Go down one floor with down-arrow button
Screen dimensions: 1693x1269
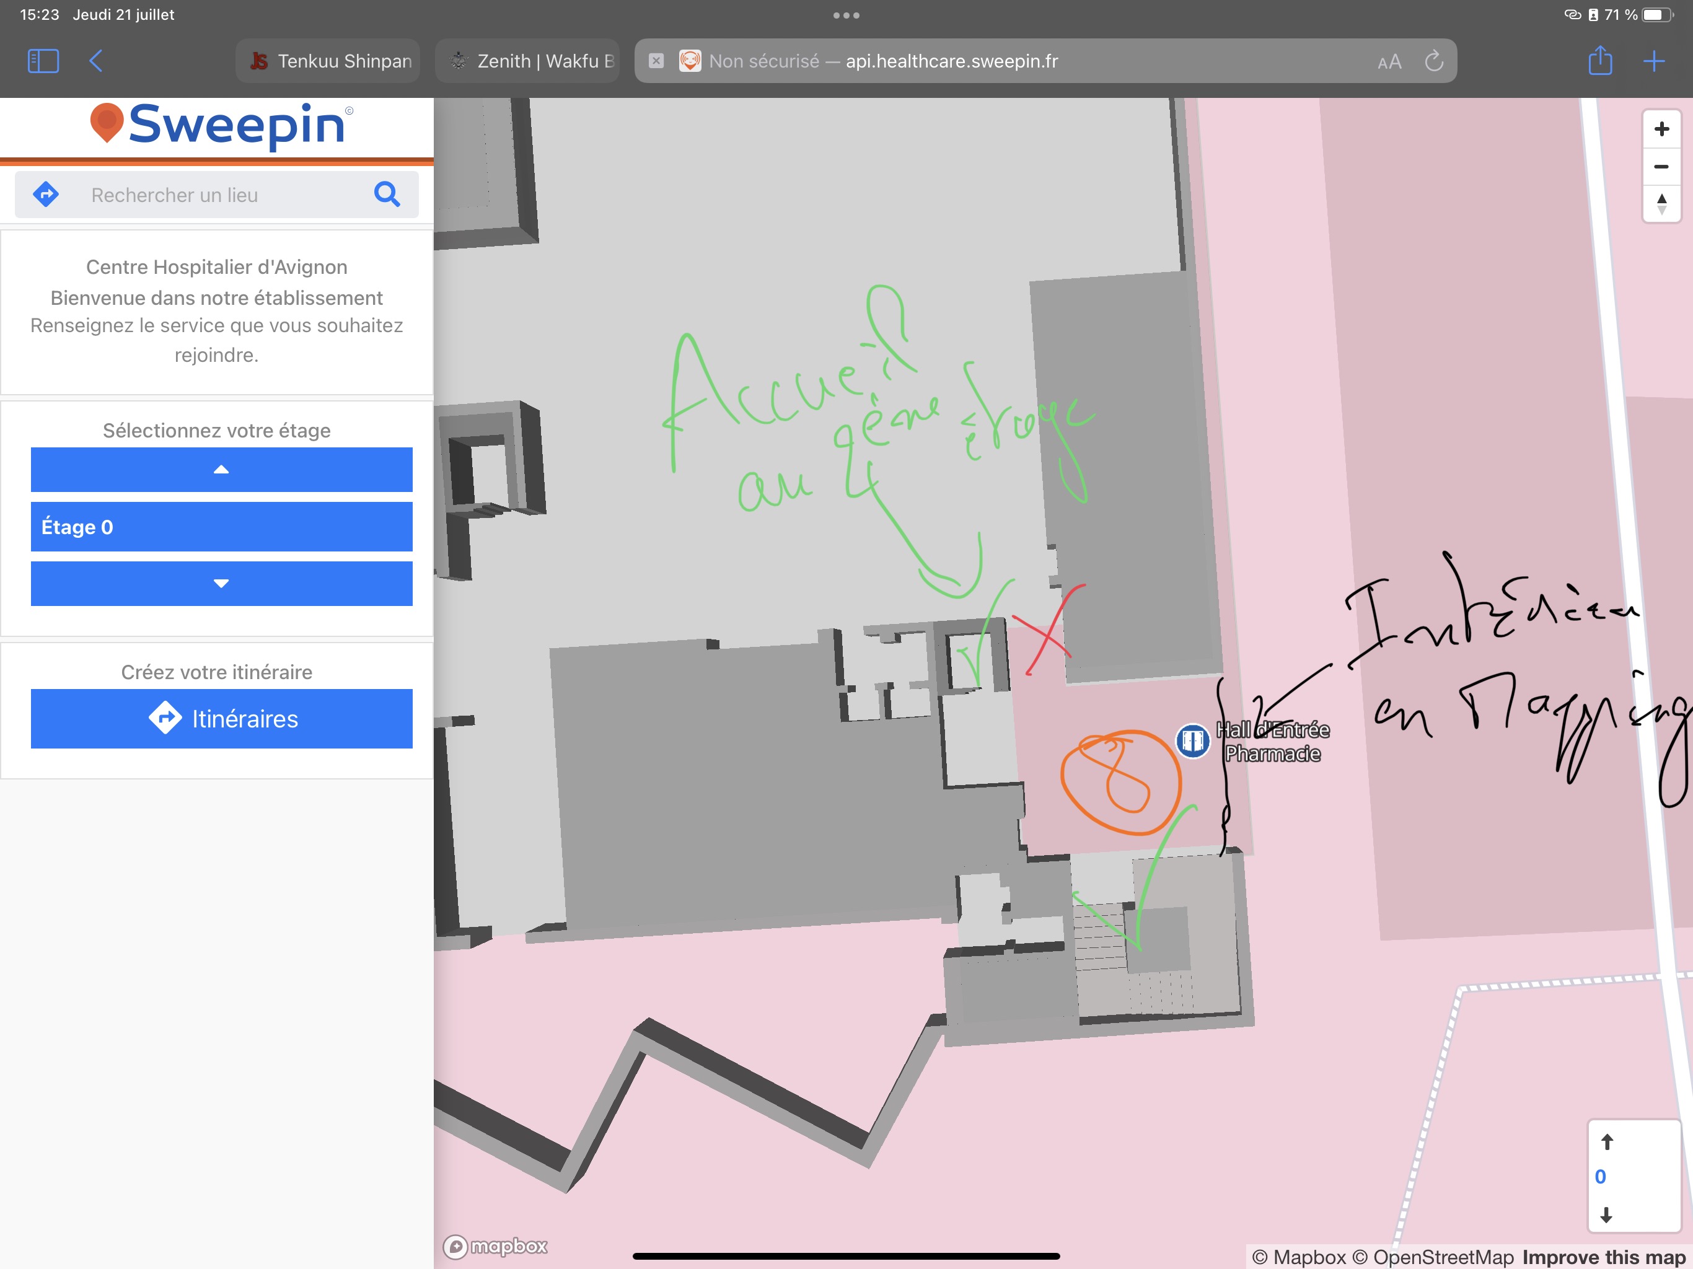coord(221,583)
